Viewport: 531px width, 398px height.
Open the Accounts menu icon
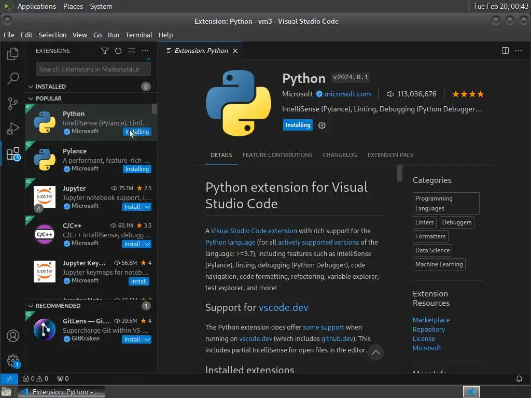13,336
